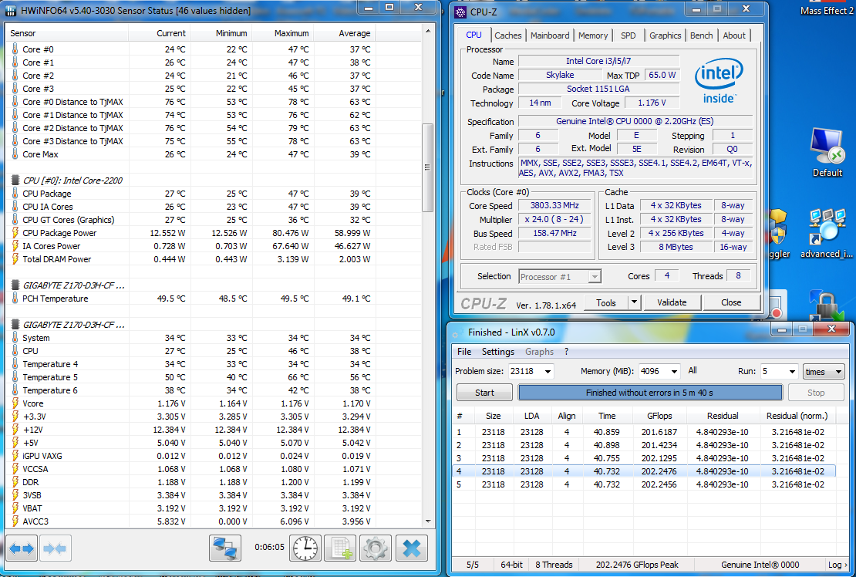Click the Sensor column header
The width and height of the screenshot is (856, 577).
[x=66, y=33]
